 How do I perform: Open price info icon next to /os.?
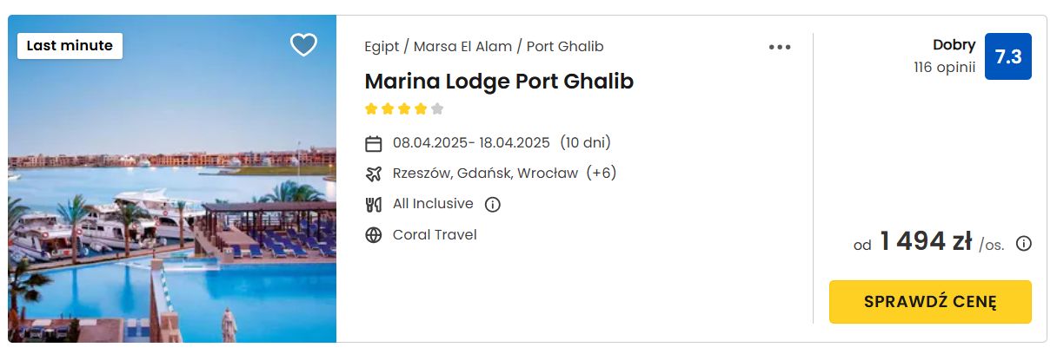pos(1024,244)
